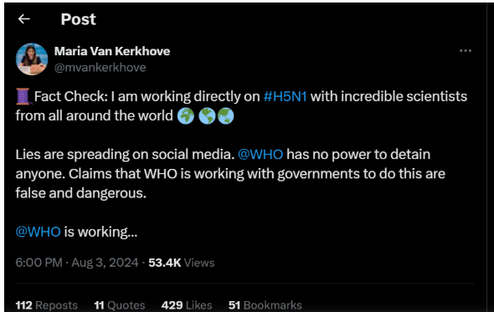Click the 51 Bookmarks count
This screenshot has width=494, height=312.
pos(265,305)
